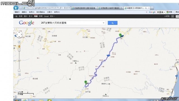Image resolution: width=179 pixels, height=101 pixels.
Task: Pan the map right with arrow control
Action: 21,35
